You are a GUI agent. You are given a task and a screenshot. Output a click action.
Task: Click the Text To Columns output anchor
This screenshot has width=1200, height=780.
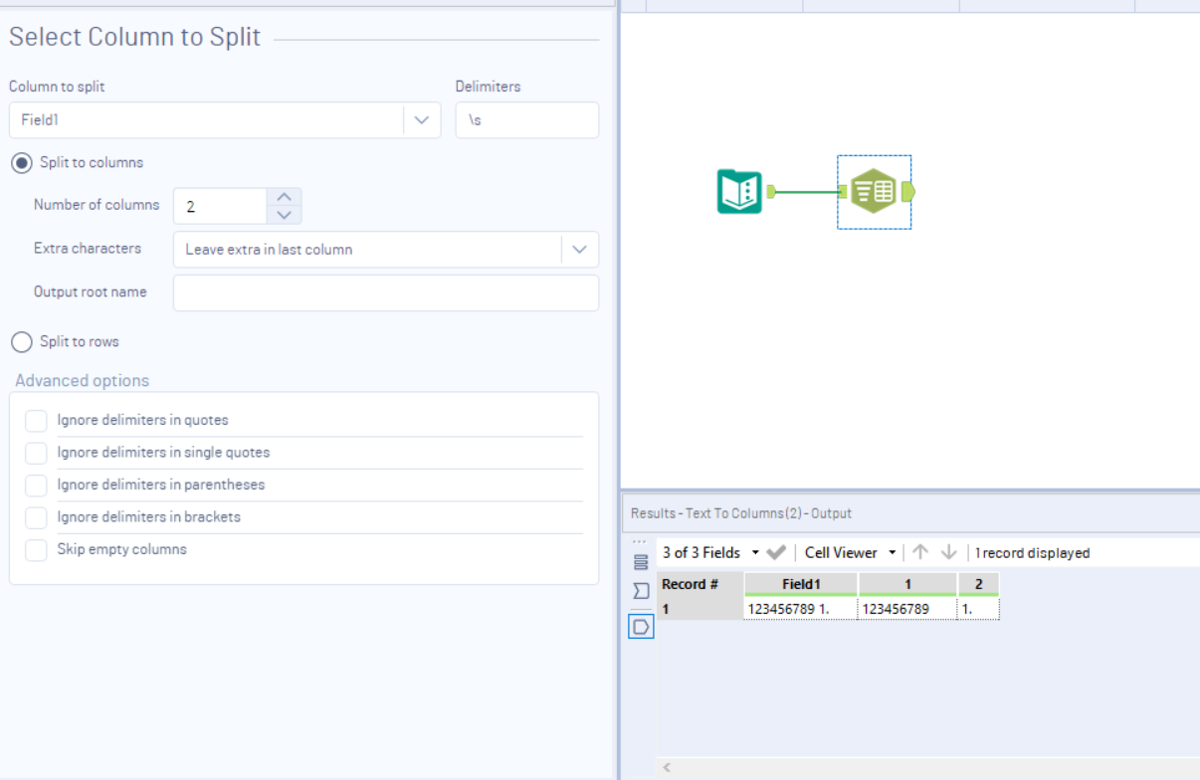pos(908,192)
